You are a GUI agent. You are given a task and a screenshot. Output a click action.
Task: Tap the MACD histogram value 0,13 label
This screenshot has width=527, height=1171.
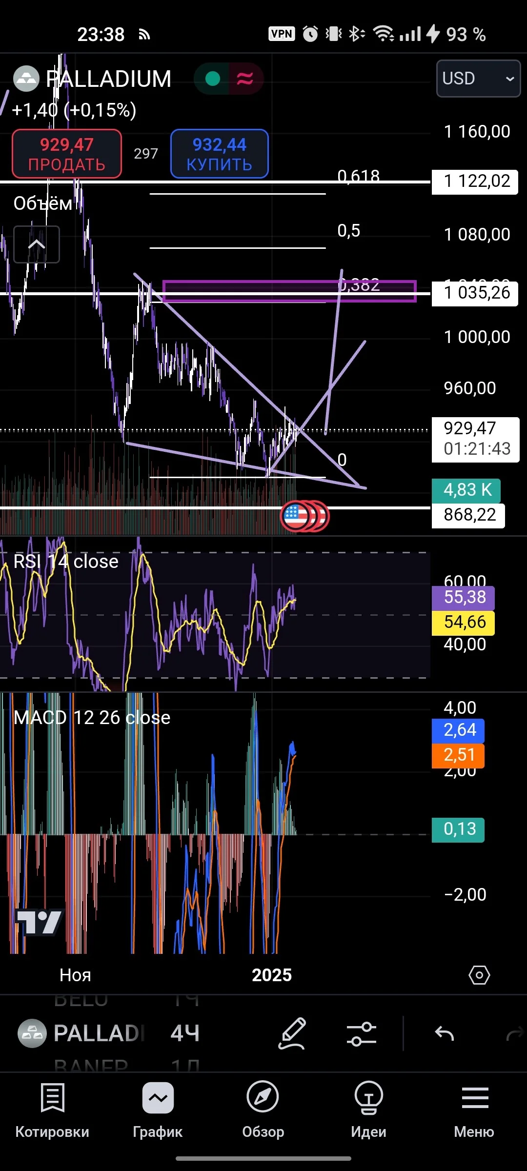[x=458, y=829]
